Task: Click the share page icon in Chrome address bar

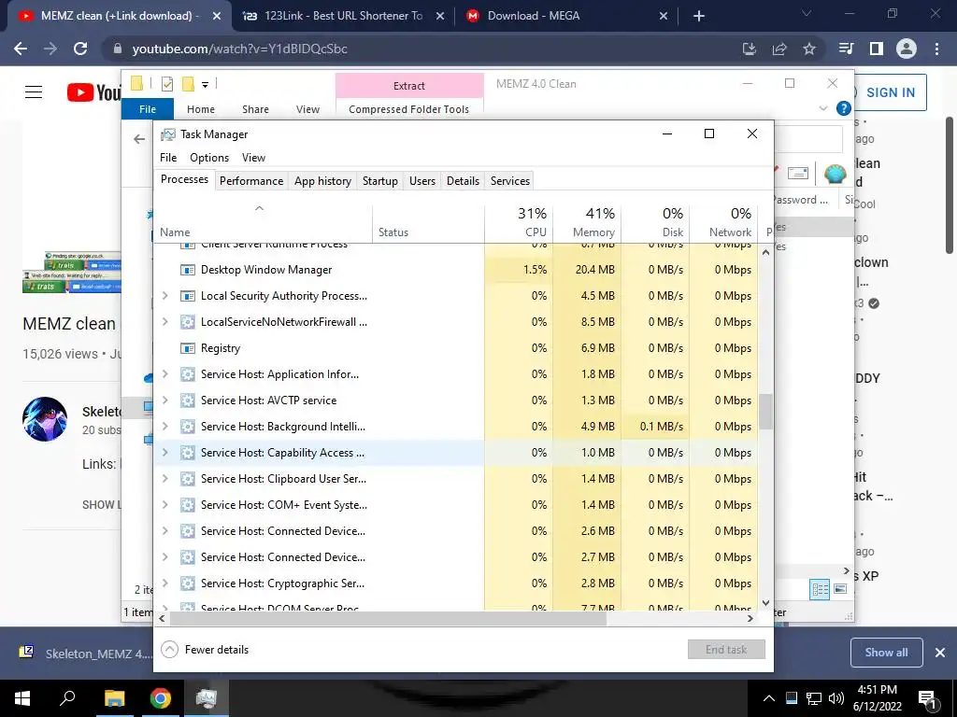Action: coord(779,49)
